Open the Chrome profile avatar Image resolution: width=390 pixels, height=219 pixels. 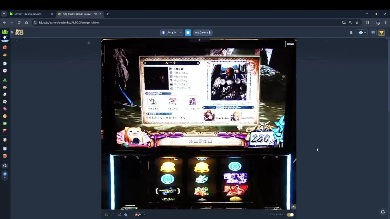378,23
